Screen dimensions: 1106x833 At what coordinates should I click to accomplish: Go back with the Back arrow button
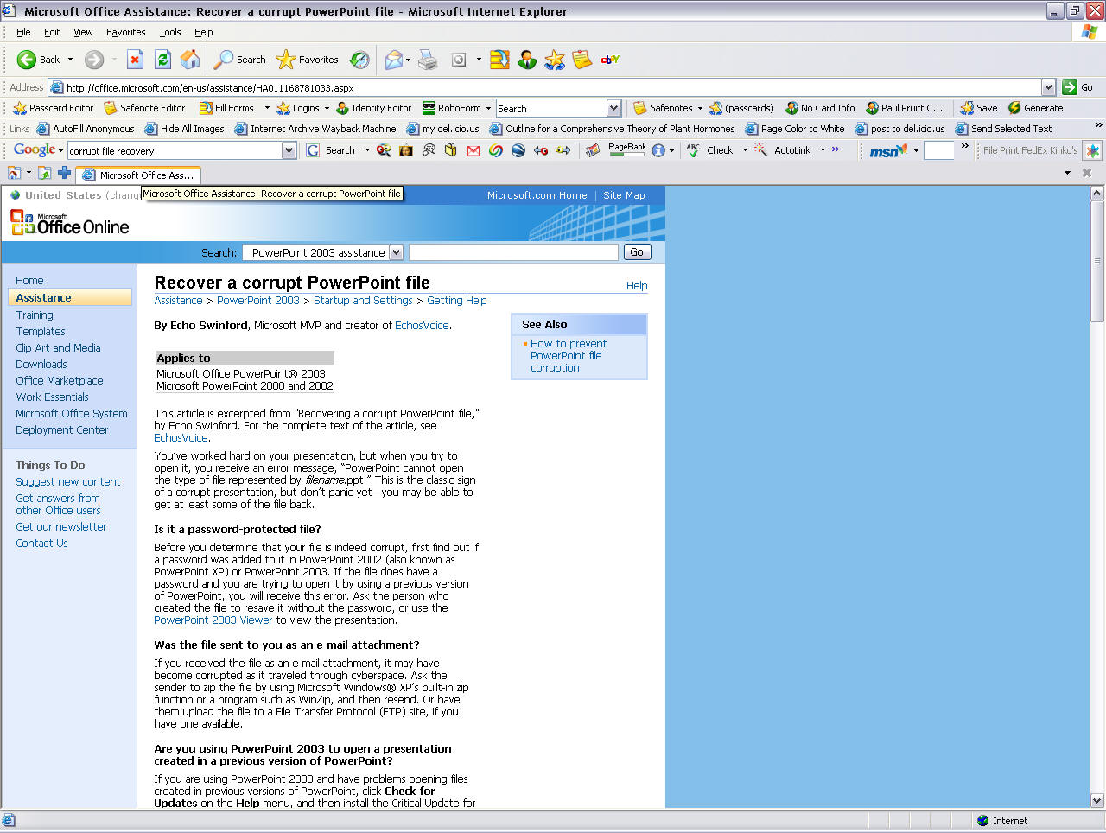[38, 60]
